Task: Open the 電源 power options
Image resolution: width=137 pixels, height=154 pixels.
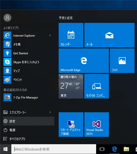Action: (29, 130)
